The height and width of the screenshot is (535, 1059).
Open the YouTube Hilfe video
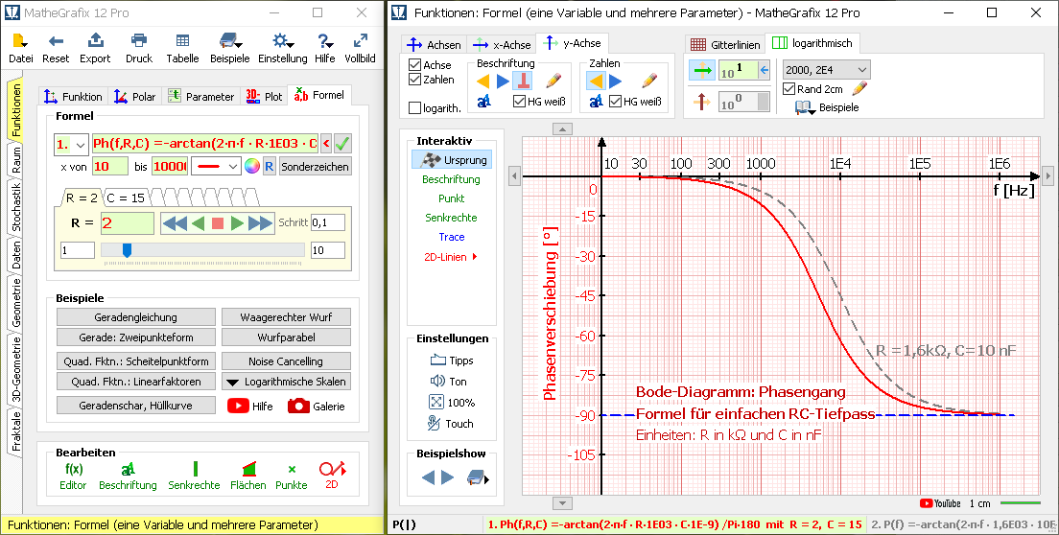[250, 406]
